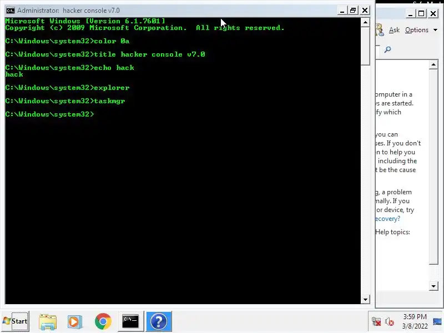Maximize the Help and Support window
Screen dimensions: 444x333
click(x=421, y=13)
